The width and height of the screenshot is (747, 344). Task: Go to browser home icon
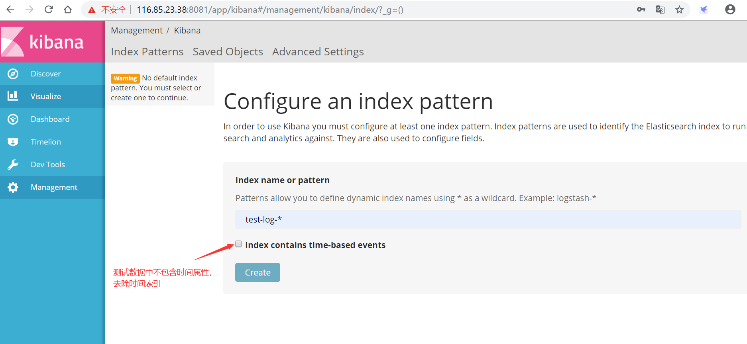[68, 10]
